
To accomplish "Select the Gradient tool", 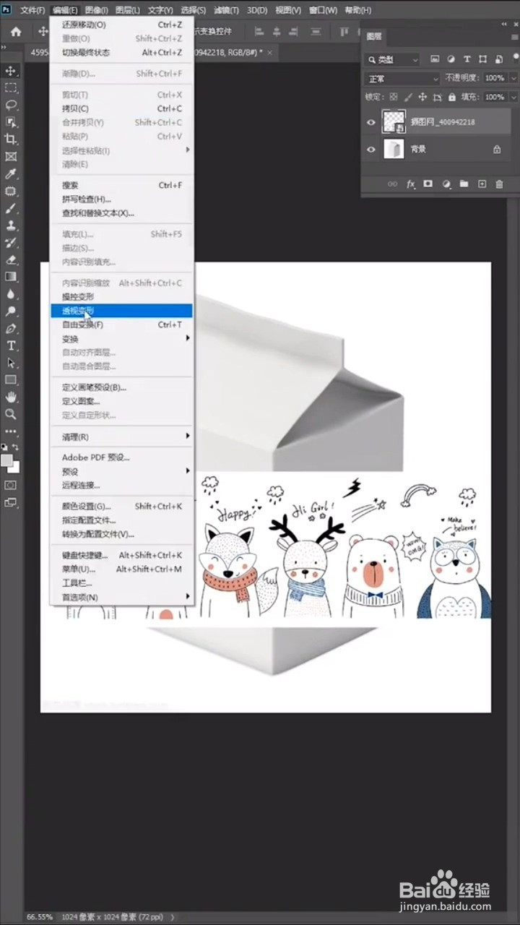I will [11, 277].
